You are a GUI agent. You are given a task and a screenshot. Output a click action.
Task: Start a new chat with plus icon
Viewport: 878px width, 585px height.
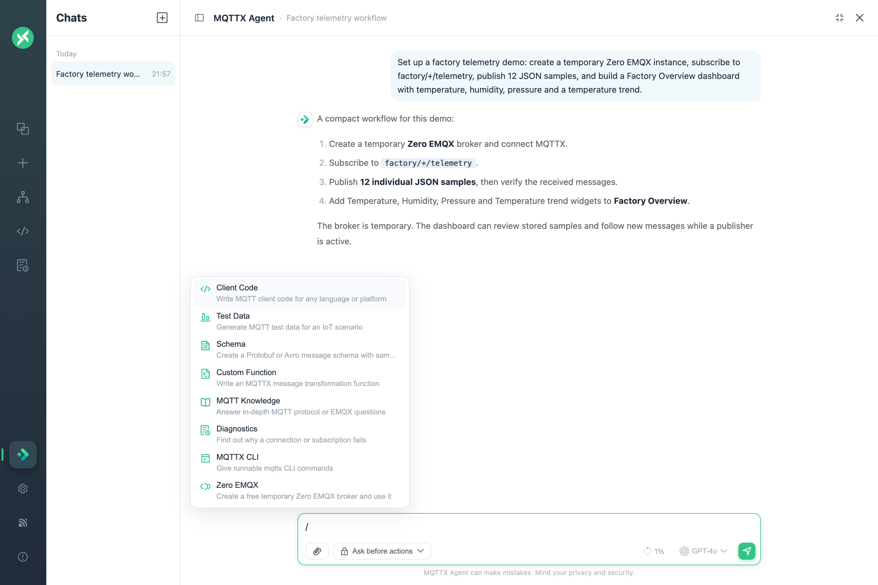click(162, 18)
